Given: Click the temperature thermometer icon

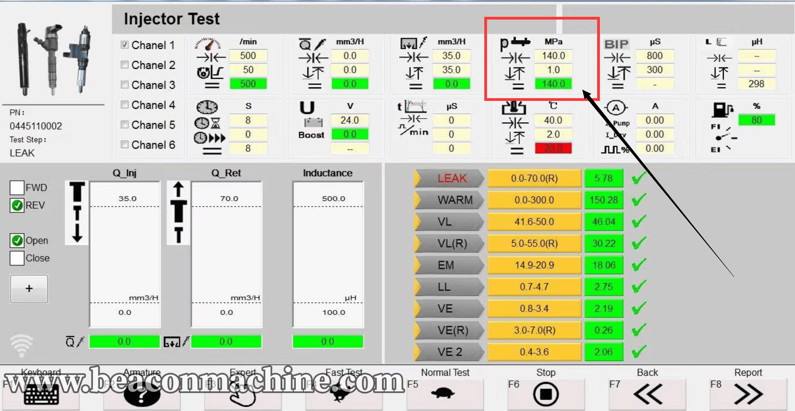Looking at the screenshot, I should (x=514, y=107).
